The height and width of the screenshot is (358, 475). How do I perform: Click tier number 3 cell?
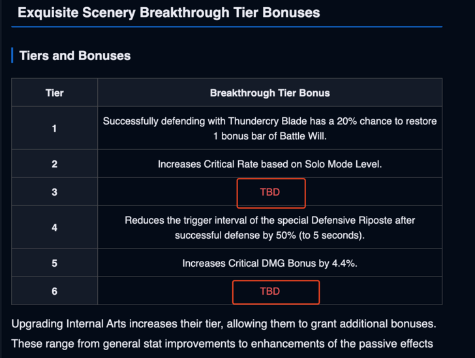tap(55, 192)
